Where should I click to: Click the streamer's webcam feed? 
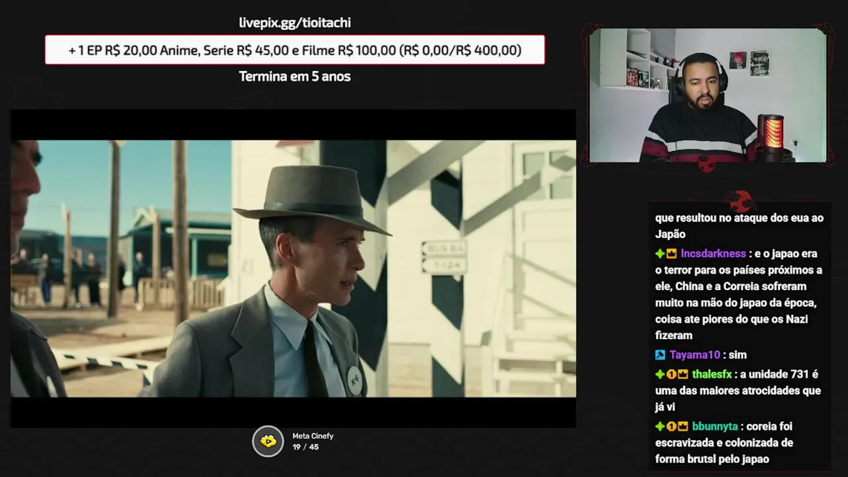coord(708,95)
